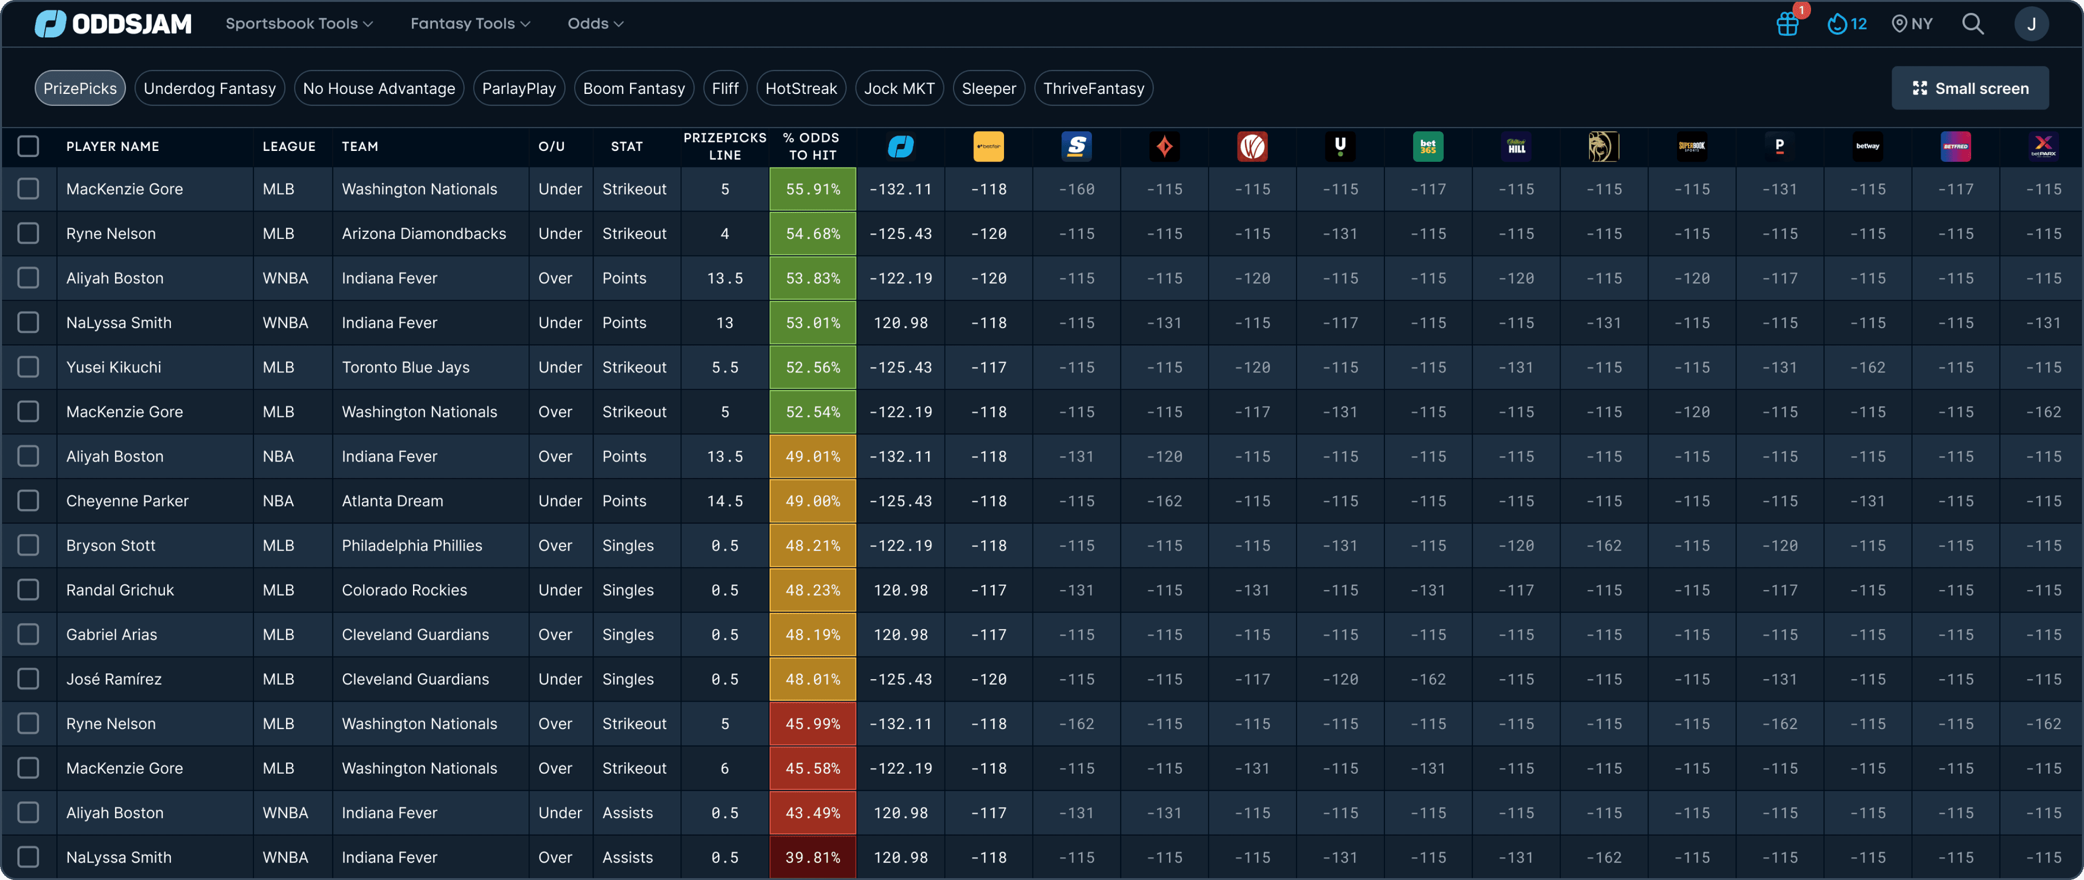
Task: Click the bet365 sportsbook column icon
Action: tap(1428, 147)
